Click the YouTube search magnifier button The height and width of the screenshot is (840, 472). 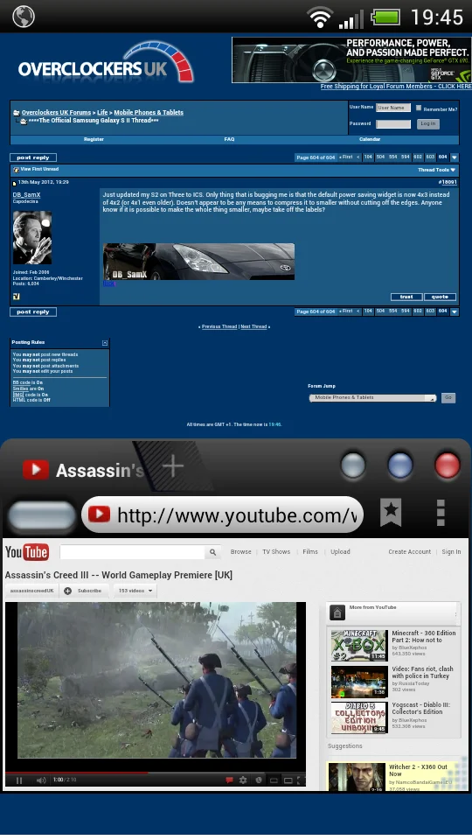212,552
